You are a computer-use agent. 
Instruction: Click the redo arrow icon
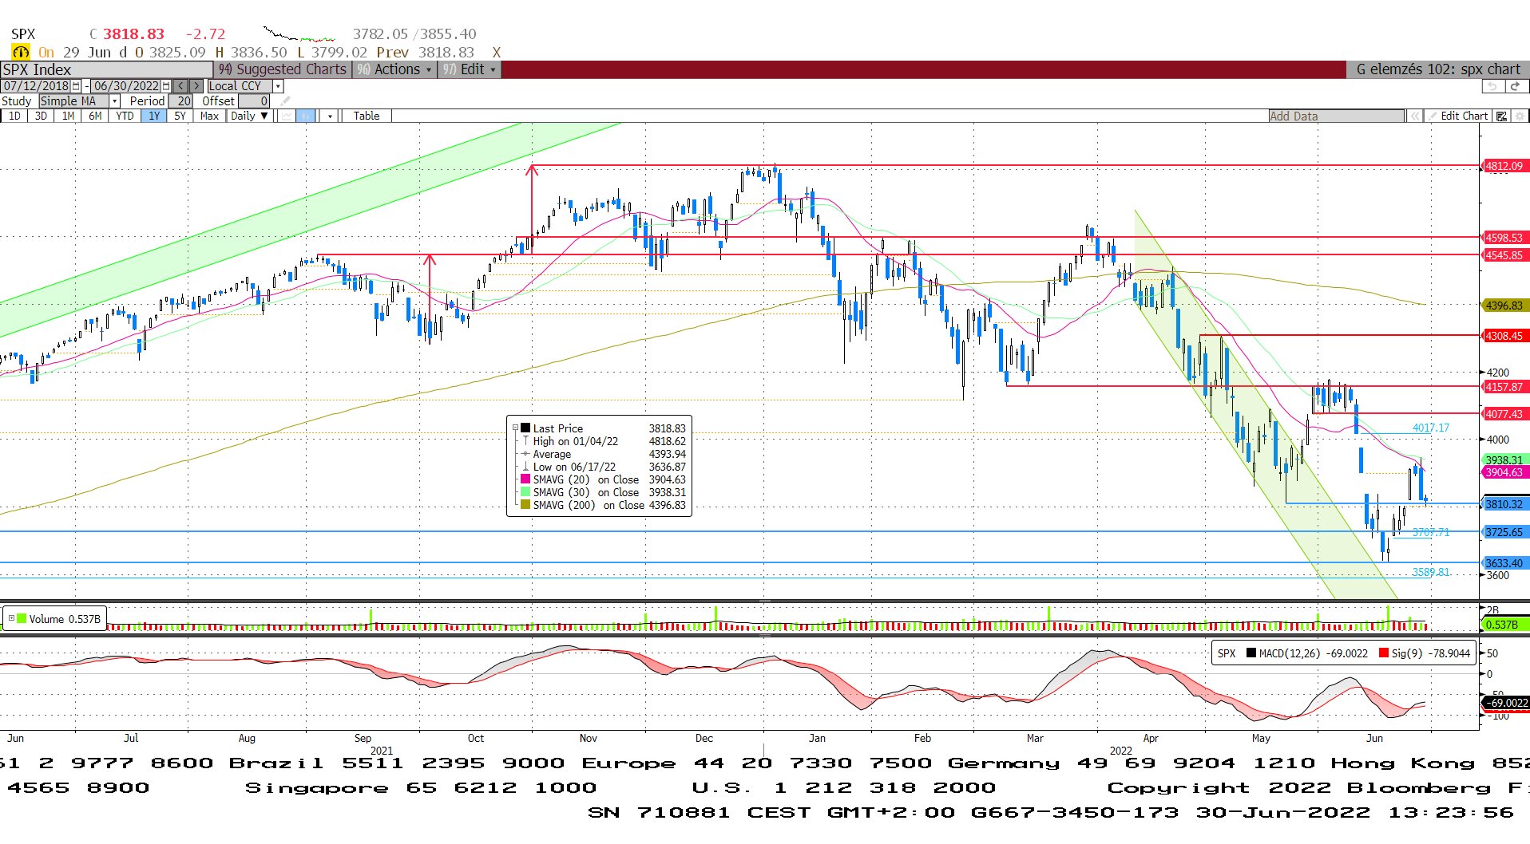[x=1516, y=86]
